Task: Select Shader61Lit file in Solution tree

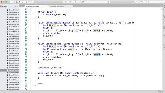Action: pos(13,85)
